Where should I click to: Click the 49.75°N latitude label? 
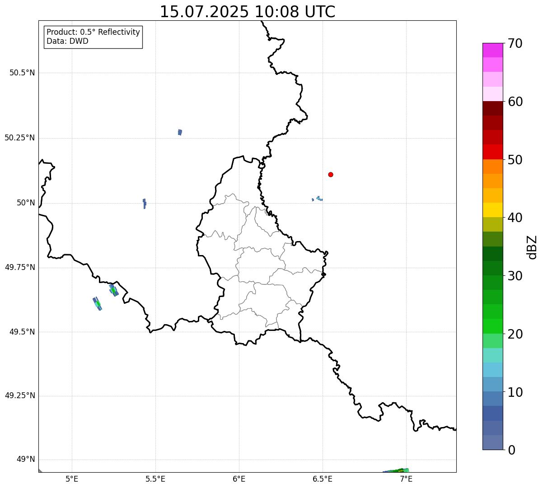pyautogui.click(x=19, y=267)
